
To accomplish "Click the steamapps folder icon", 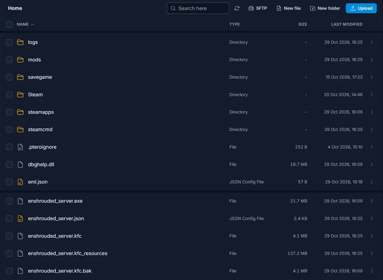I will pyautogui.click(x=20, y=112).
